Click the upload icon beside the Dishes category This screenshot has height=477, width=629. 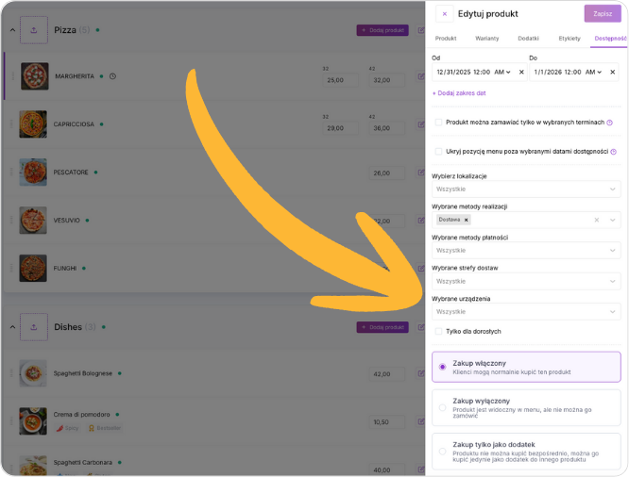point(34,327)
